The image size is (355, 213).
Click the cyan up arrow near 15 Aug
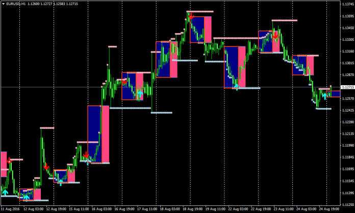point(60,182)
